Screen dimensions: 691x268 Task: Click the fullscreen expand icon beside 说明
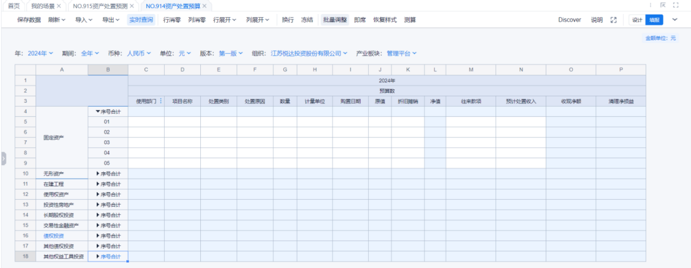point(613,20)
